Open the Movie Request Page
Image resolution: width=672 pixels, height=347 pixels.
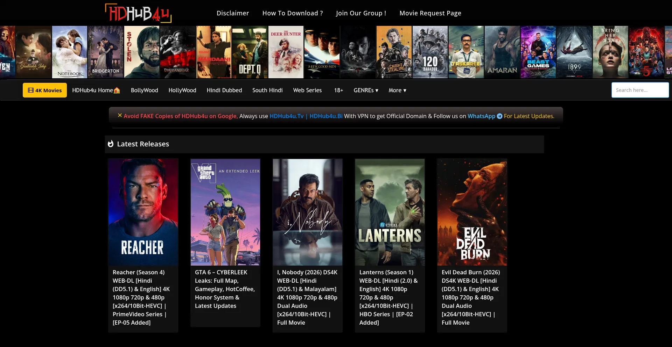click(430, 13)
